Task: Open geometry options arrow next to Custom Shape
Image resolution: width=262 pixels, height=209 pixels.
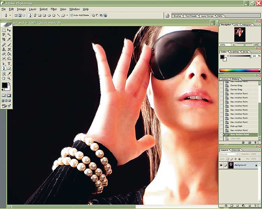Action: (67, 15)
